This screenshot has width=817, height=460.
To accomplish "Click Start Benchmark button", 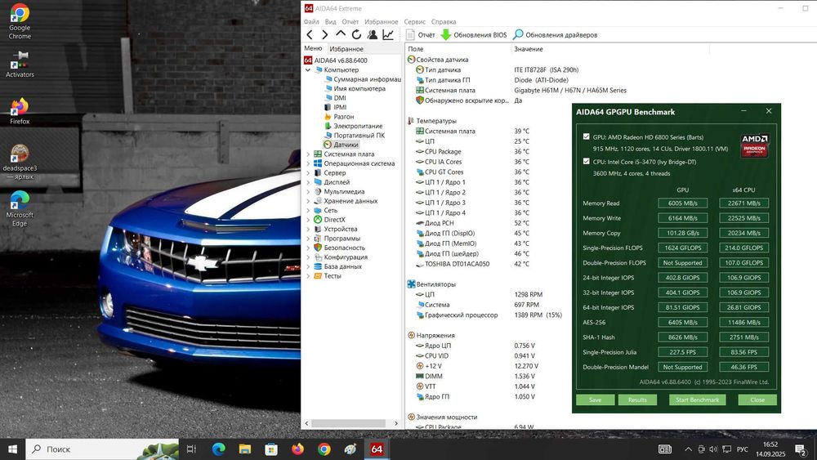I will point(697,400).
